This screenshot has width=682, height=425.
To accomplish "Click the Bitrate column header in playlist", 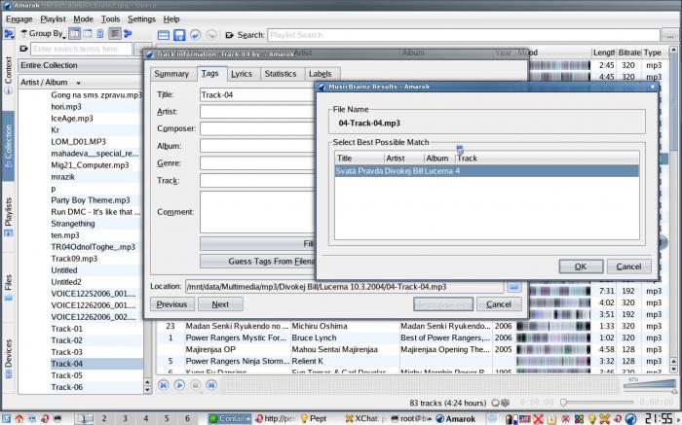I will click(x=629, y=53).
